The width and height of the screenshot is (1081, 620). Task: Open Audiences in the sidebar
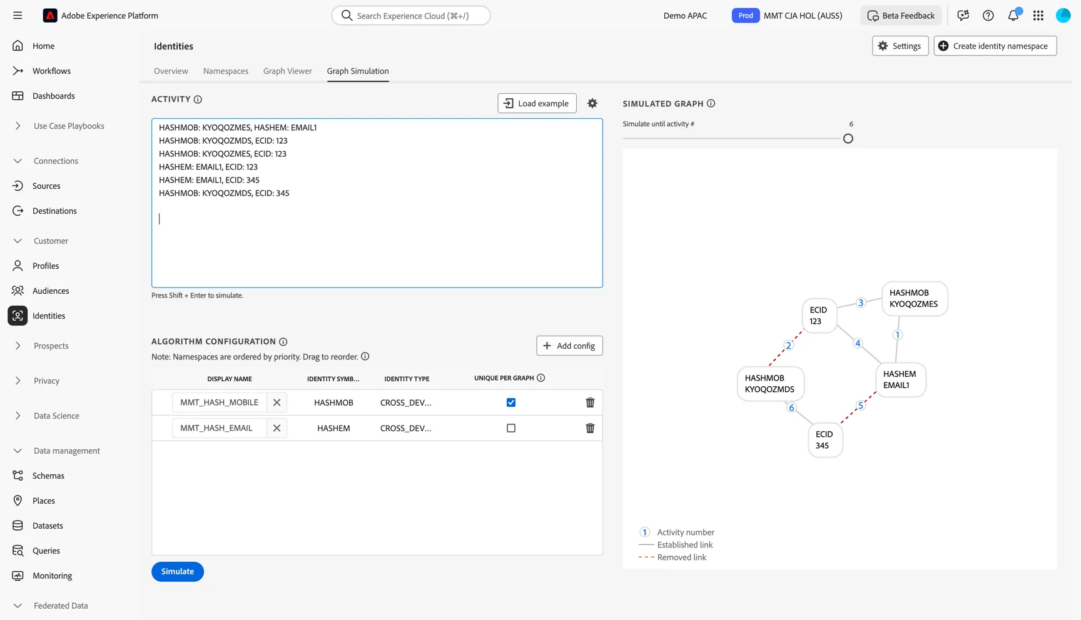51,291
